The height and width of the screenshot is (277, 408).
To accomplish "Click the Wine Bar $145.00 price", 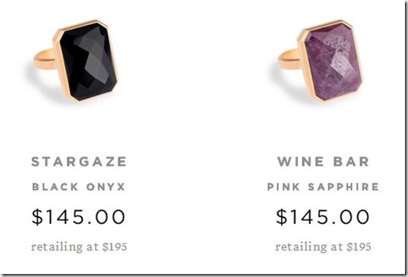I will [x=323, y=216].
